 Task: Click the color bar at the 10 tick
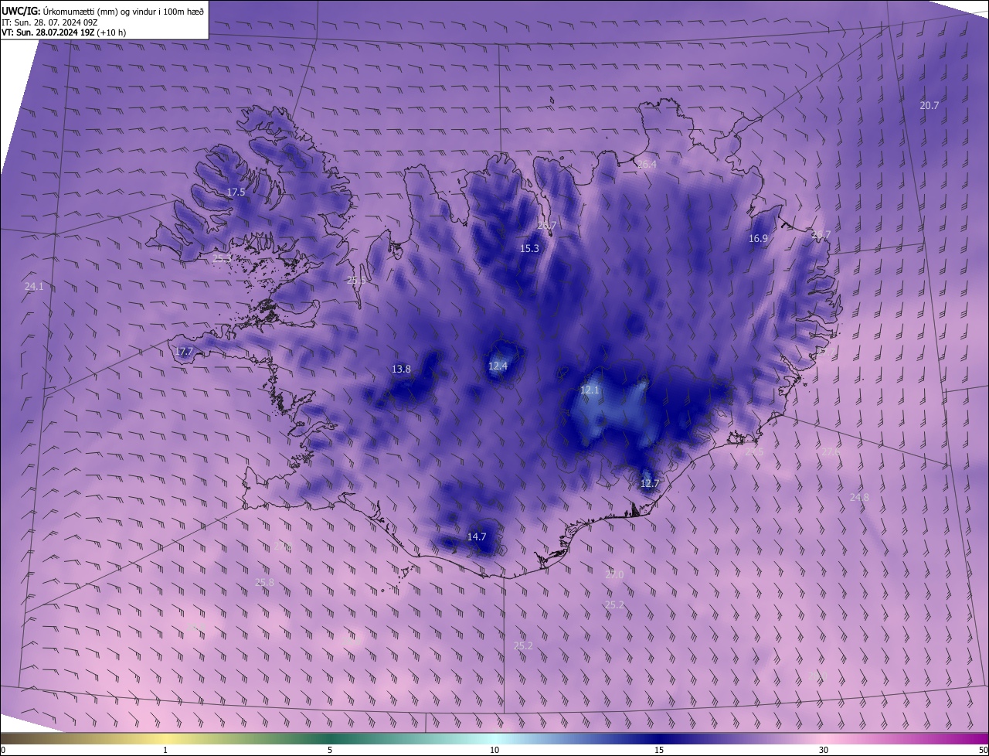[494, 750]
